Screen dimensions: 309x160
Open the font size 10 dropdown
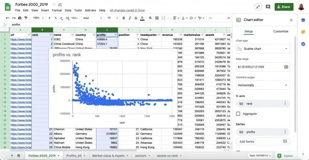(x=113, y=18)
